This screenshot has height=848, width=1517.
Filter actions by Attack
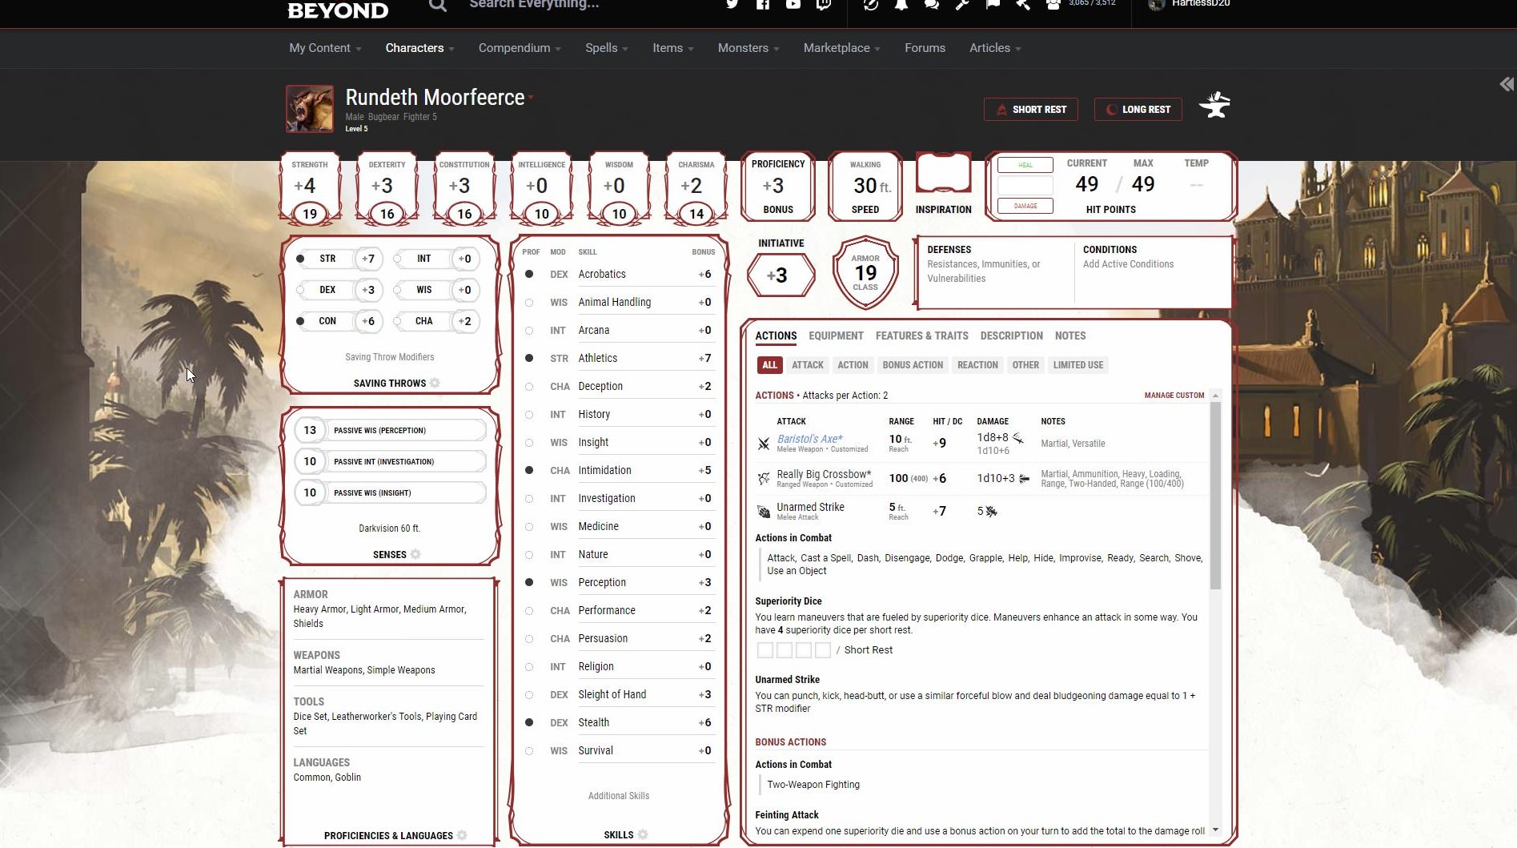pos(807,365)
